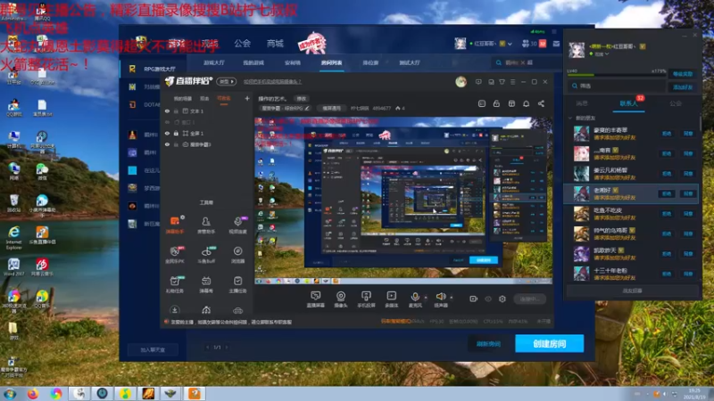714x401 pixels.
Task: Toggle visibility eye of 全屏1 source
Action: tap(167, 133)
